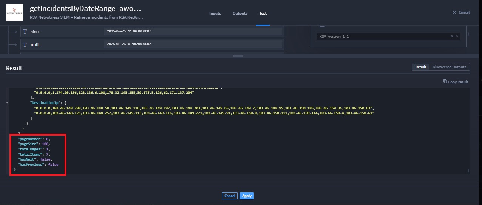Toggle to the Result view
482x205 pixels.
click(420, 67)
